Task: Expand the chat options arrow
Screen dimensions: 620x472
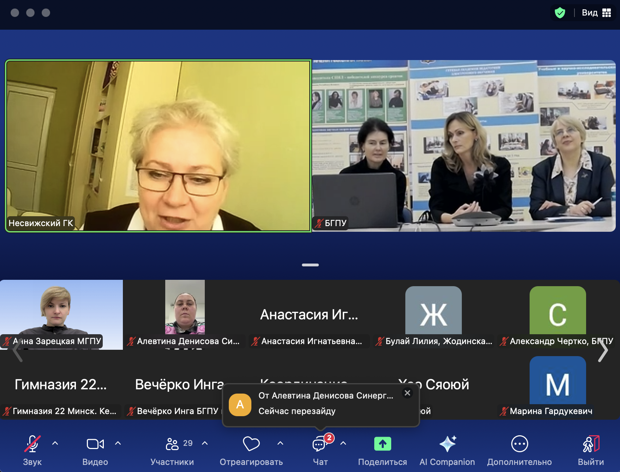Action: tap(343, 443)
